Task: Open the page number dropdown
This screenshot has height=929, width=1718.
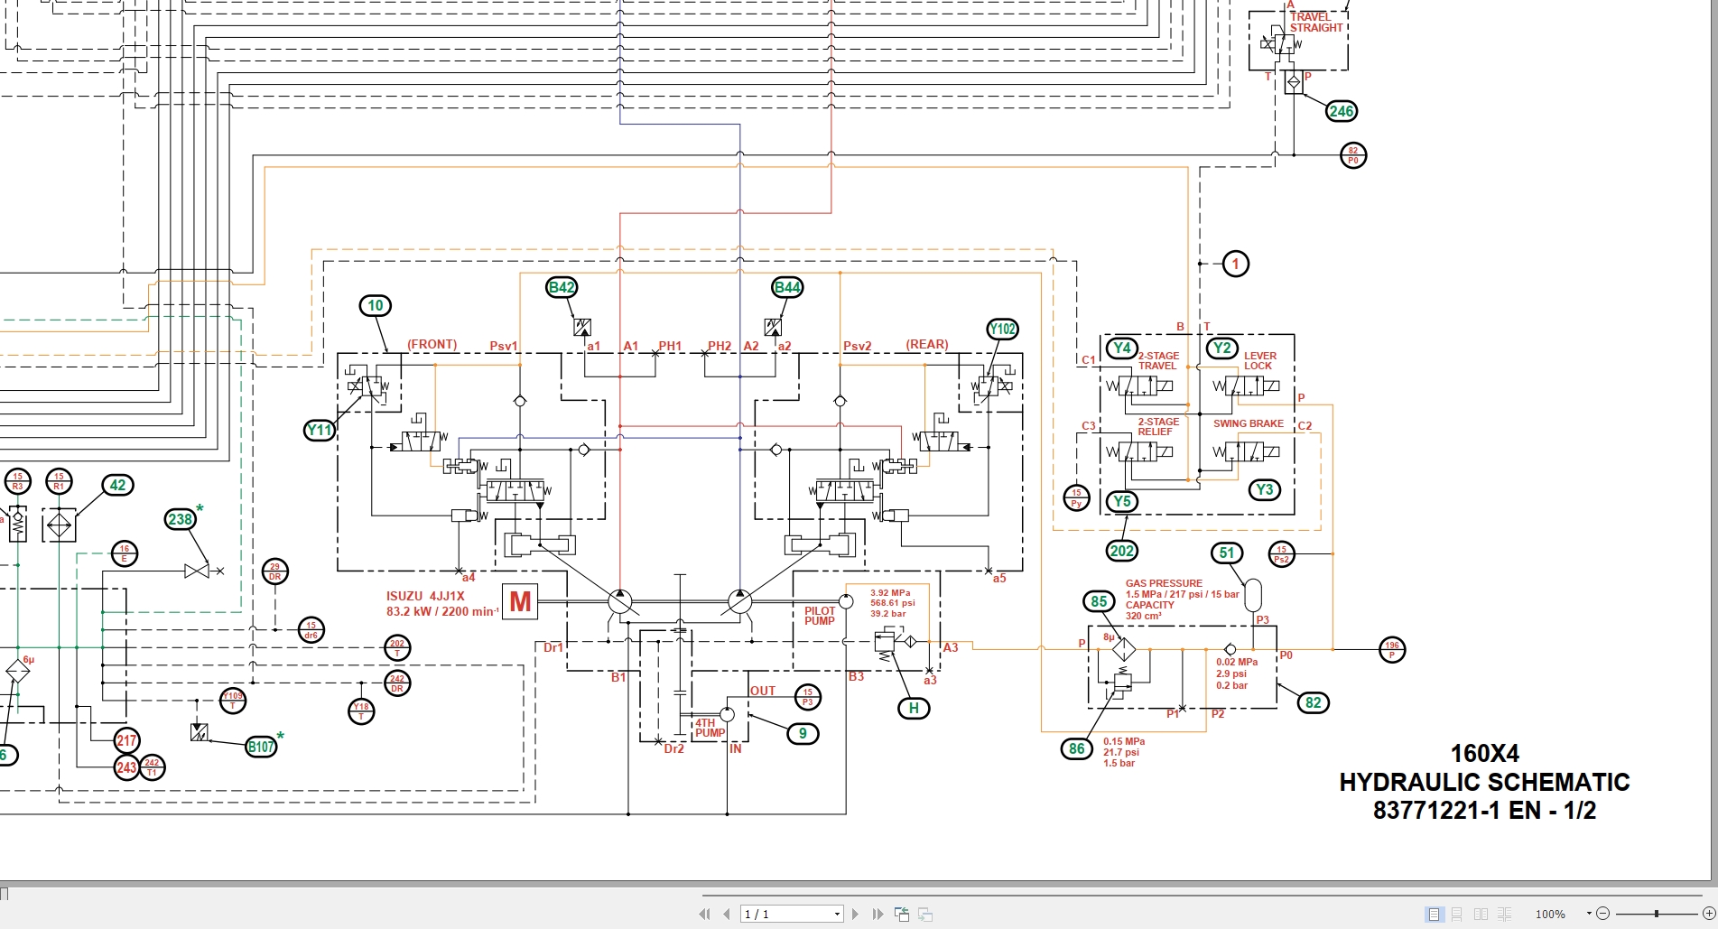Action: click(836, 913)
